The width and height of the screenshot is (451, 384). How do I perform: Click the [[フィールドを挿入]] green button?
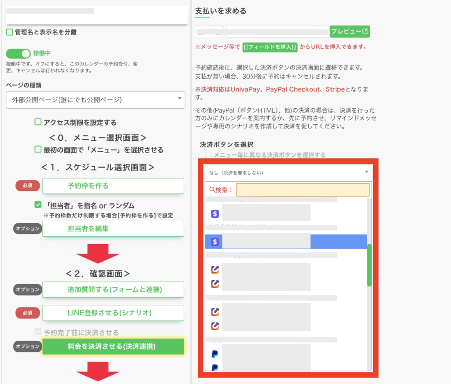point(270,47)
